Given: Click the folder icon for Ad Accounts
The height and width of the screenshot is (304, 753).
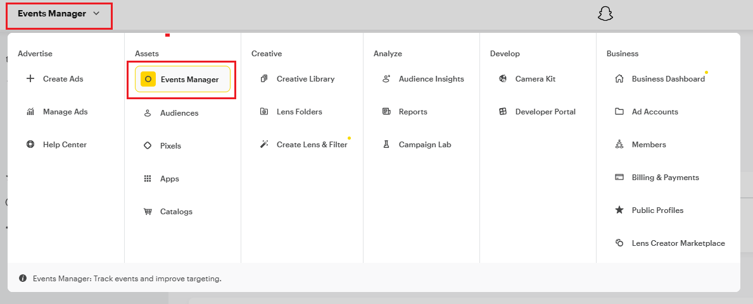Looking at the screenshot, I should coord(619,112).
